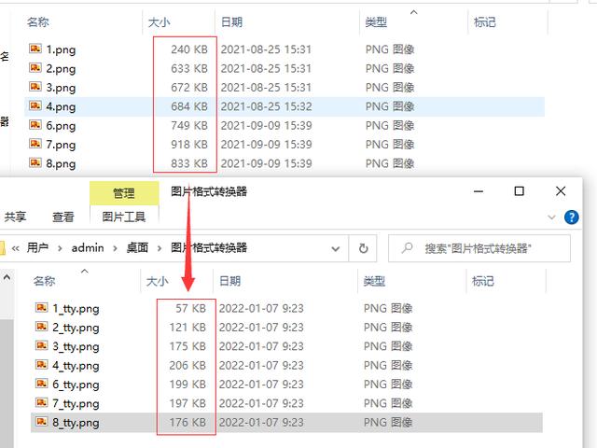Select file icon of 6.png in back window
This screenshot has width=597, height=448.
tap(35, 124)
